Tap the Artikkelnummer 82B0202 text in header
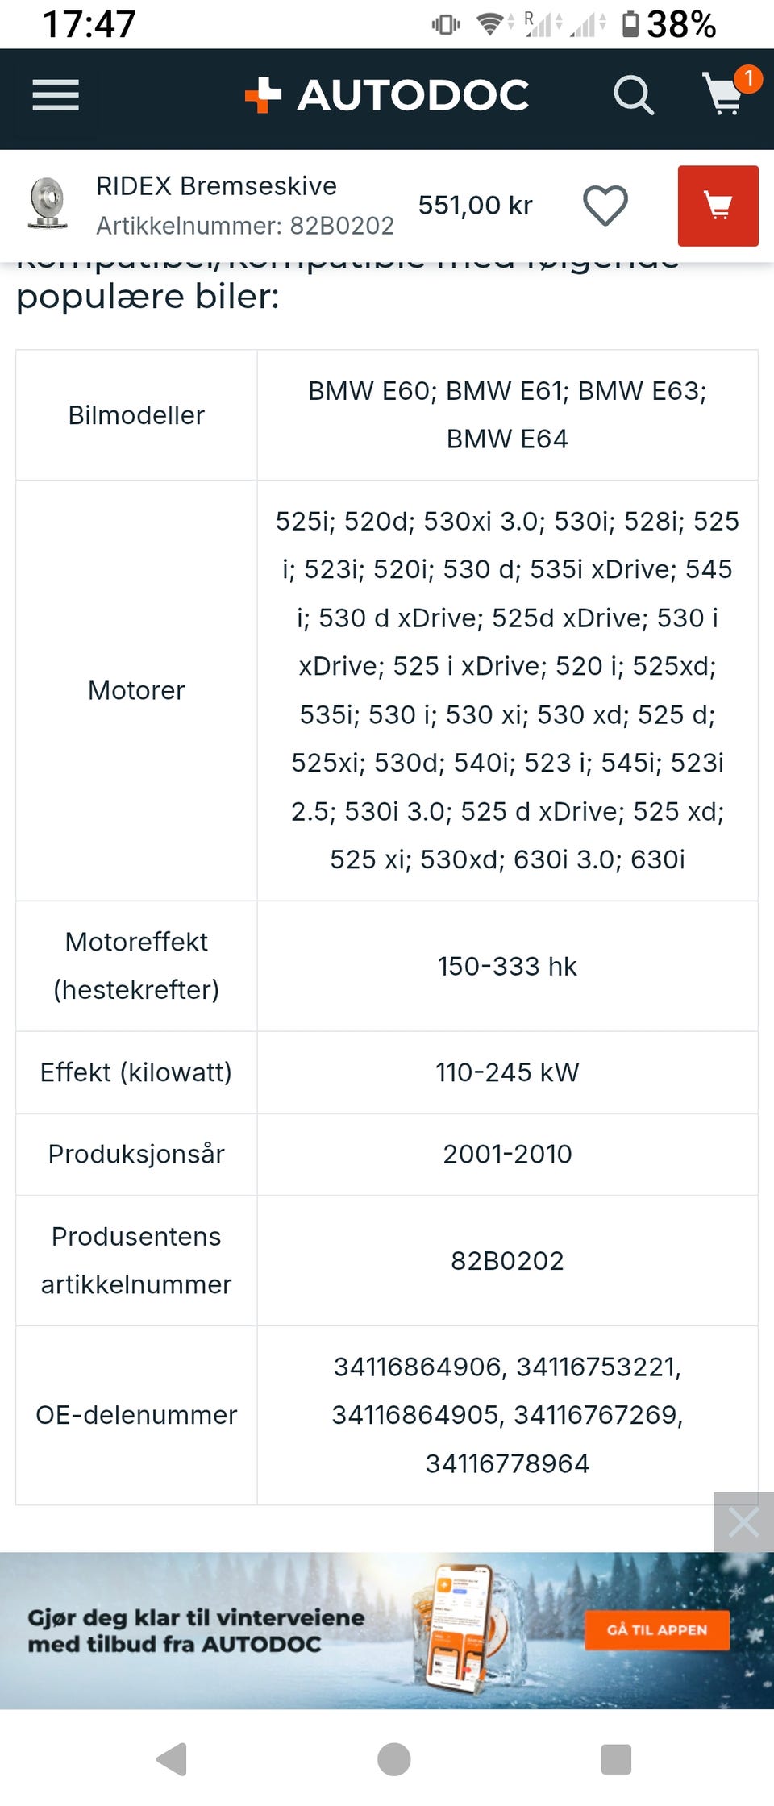Viewport: 774px width, 1806px height. click(x=245, y=226)
